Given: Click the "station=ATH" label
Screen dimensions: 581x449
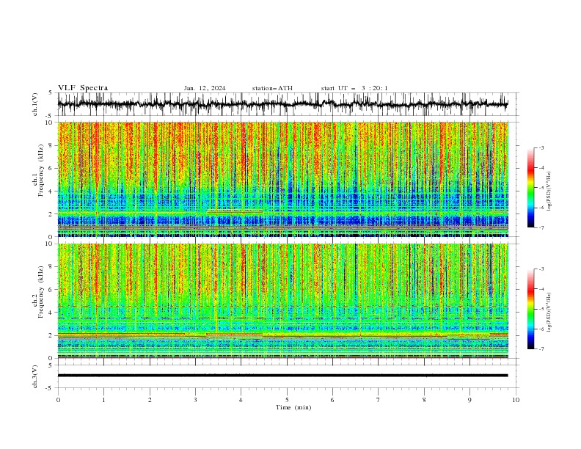Looking at the screenshot, I should tap(272, 88).
